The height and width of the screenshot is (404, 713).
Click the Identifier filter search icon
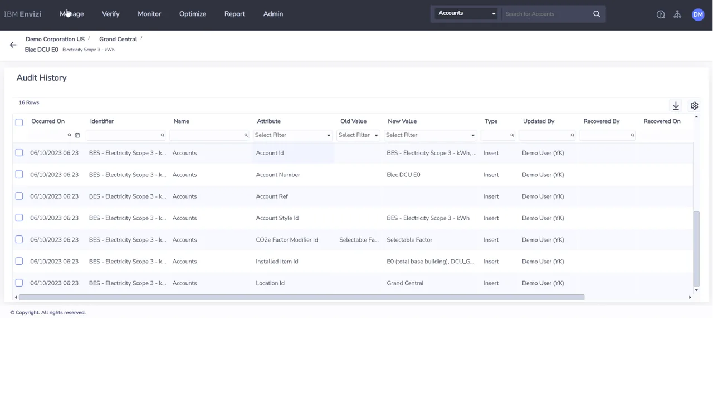(163, 135)
